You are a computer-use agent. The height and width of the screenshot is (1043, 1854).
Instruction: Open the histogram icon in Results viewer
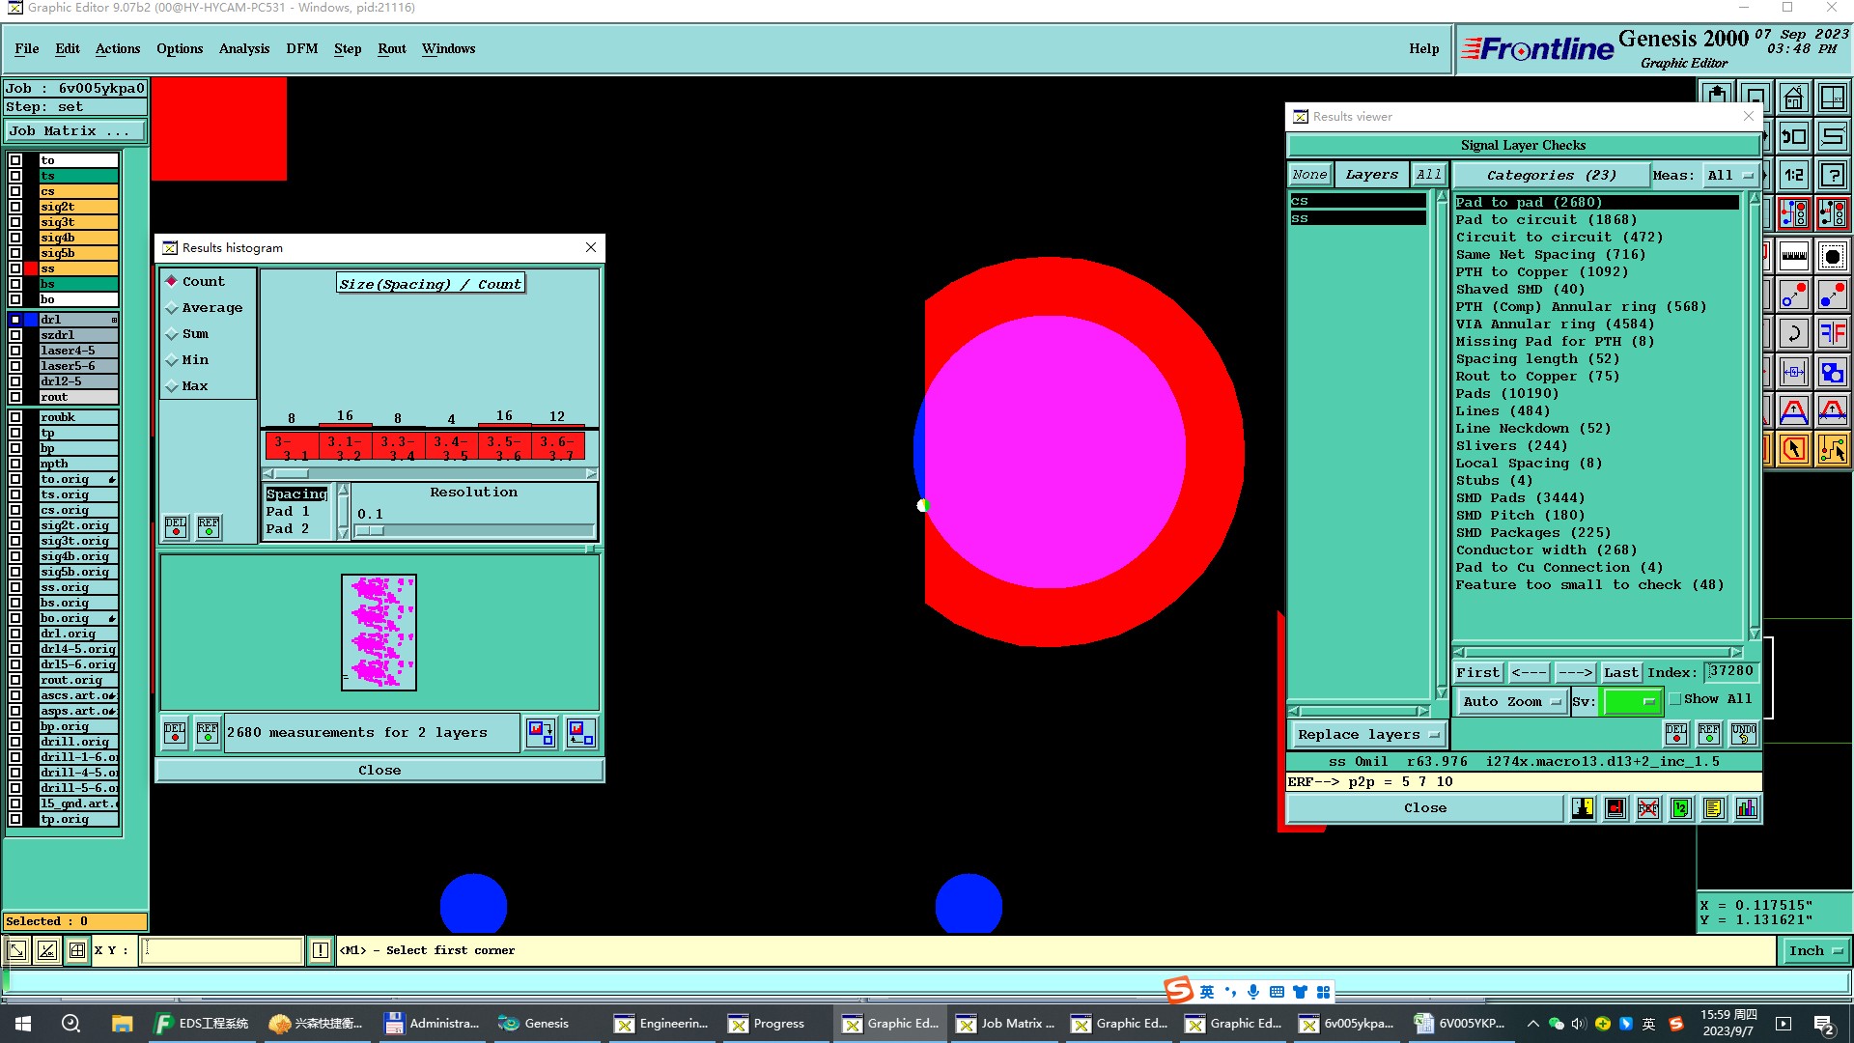coord(1746,808)
